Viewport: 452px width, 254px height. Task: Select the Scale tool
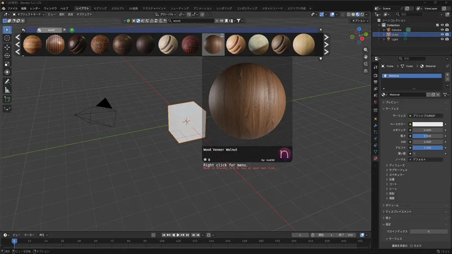(x=7, y=64)
